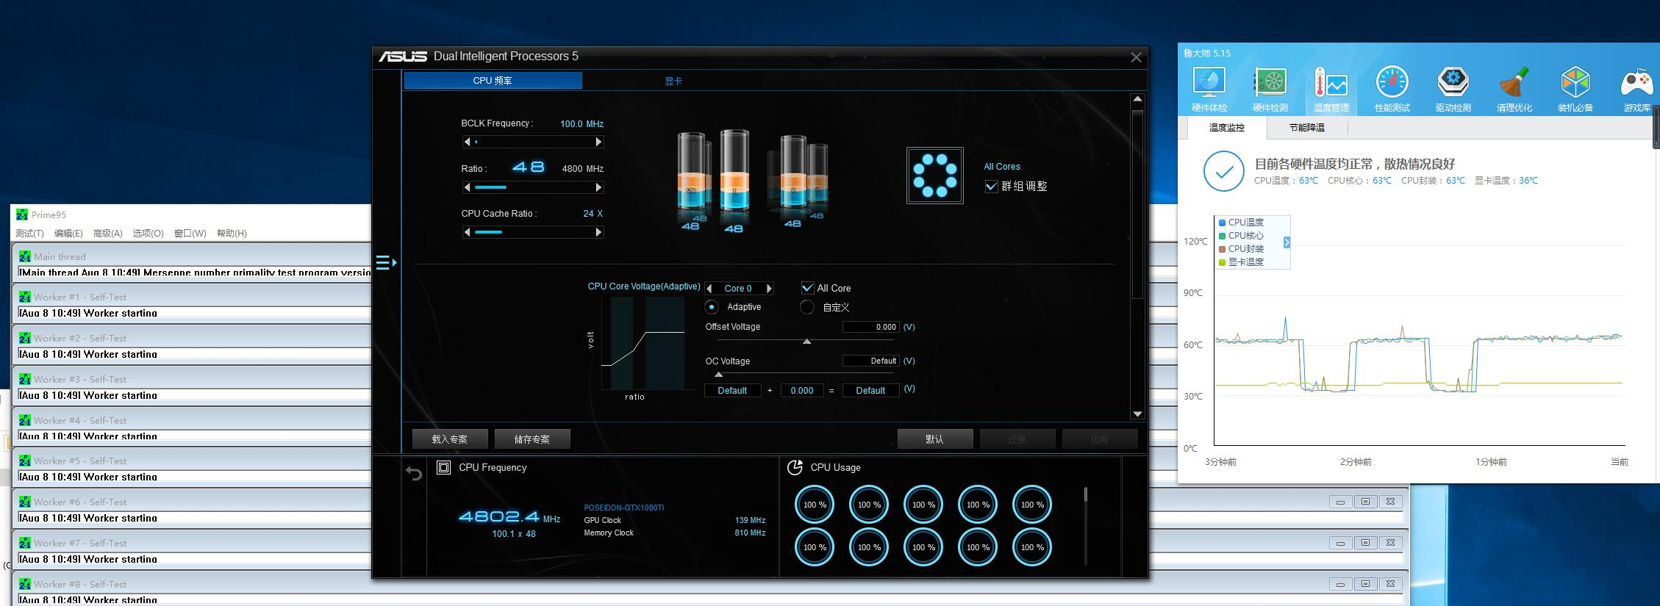Image resolution: width=1660 pixels, height=606 pixels.
Task: Click the ASUS side menu expand icon
Action: pyautogui.click(x=386, y=262)
